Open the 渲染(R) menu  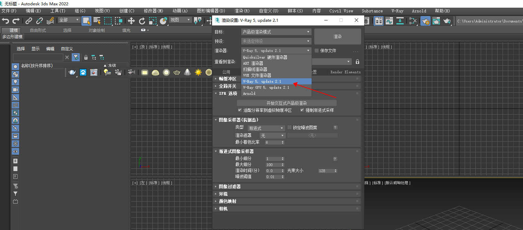pos(242,11)
